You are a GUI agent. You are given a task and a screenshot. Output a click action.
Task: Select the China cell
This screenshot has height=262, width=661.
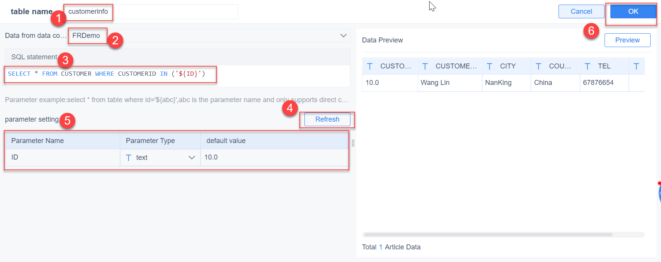pyautogui.click(x=555, y=83)
